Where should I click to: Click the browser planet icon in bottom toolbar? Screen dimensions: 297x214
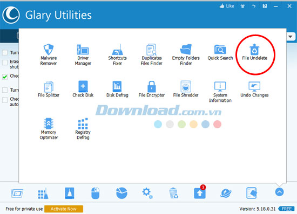226,193
